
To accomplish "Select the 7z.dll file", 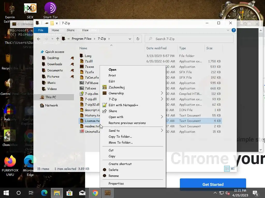I will click(89, 61).
